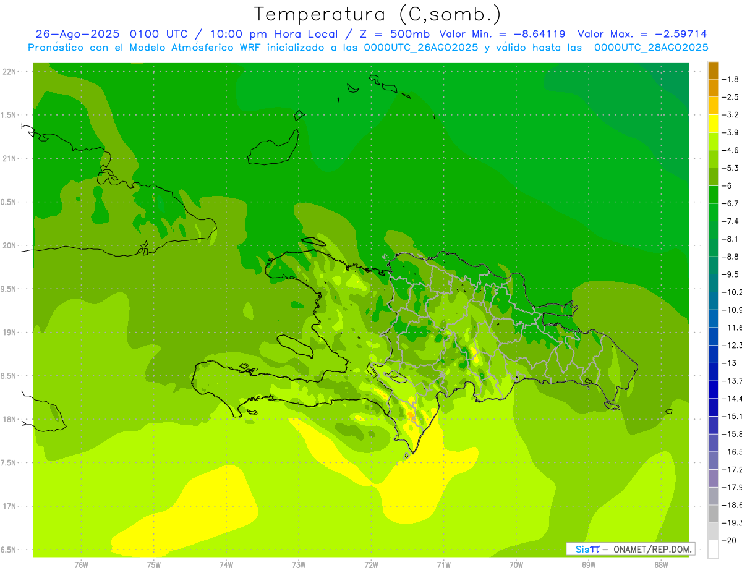Screen dimensions: 742x573
Task: Click the -7.4 legend value
Action: (x=731, y=221)
